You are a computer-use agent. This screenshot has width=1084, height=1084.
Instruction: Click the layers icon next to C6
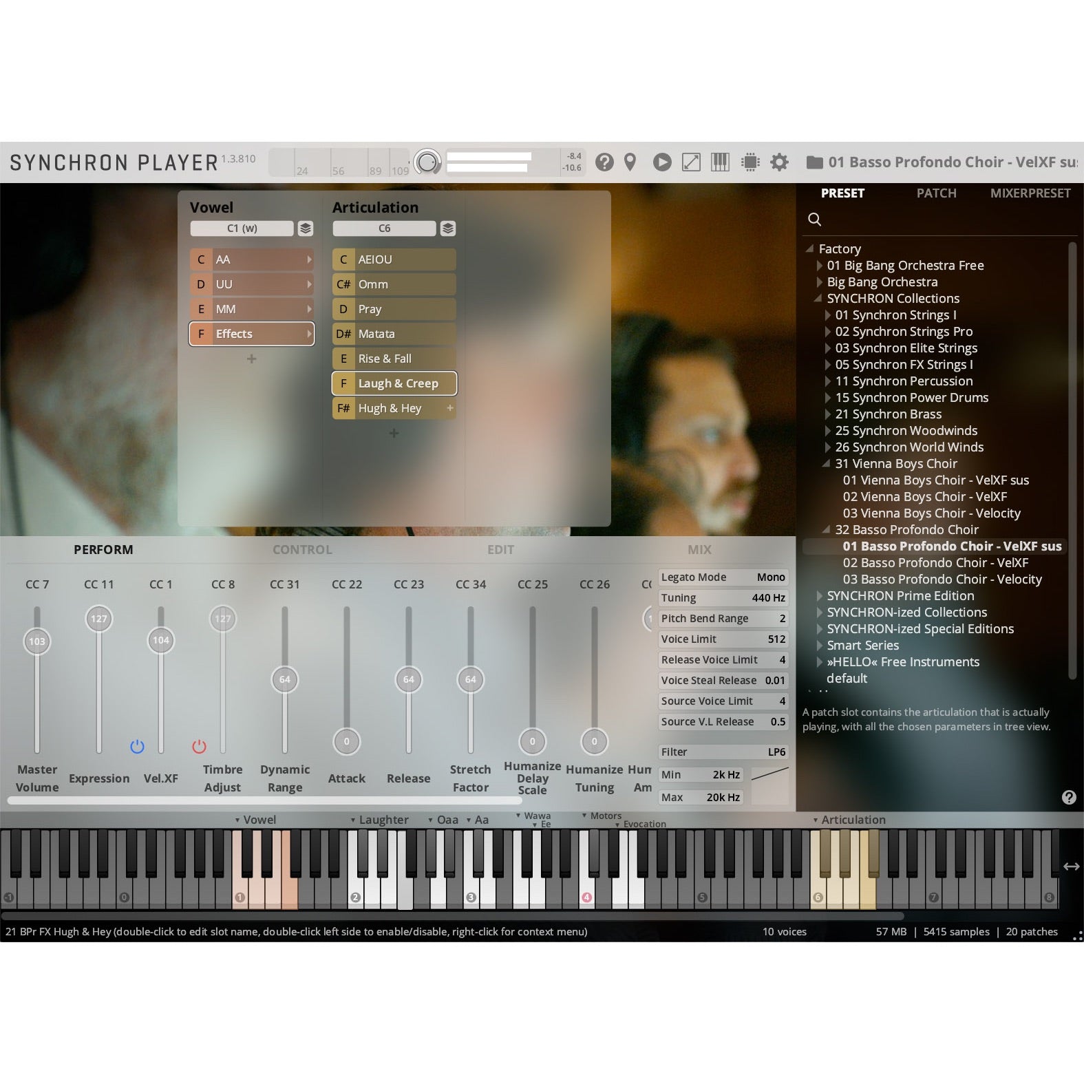(448, 229)
